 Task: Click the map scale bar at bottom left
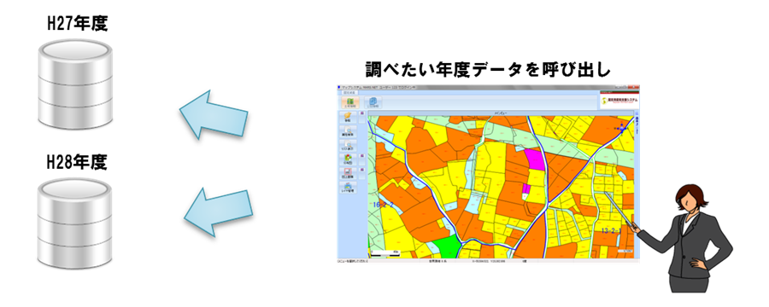(385, 253)
